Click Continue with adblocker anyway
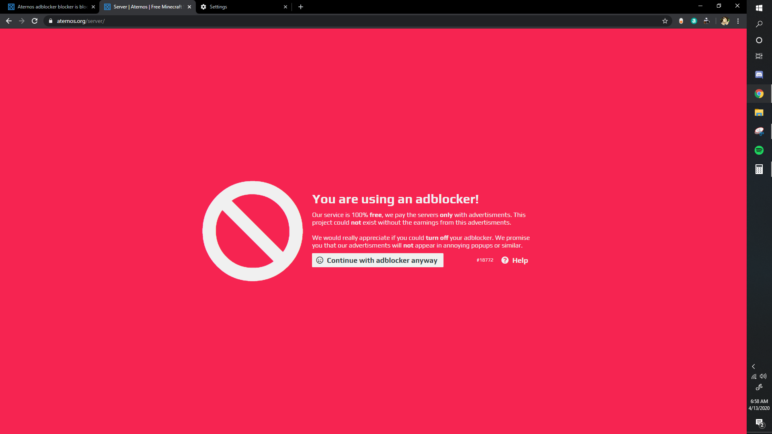 [378, 260]
